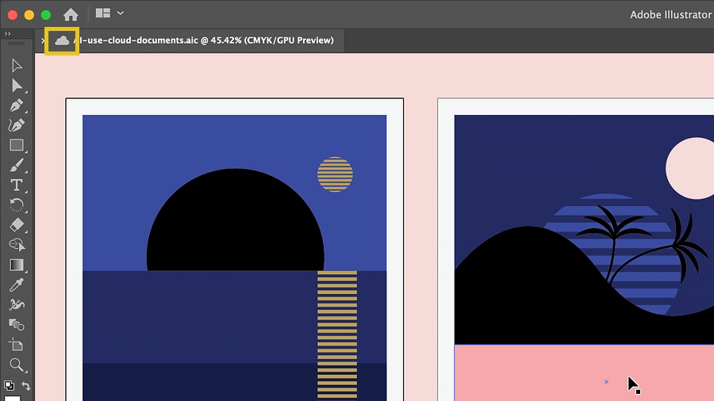Select the Rectangle tool
Image resolution: width=714 pixels, height=401 pixels.
pyautogui.click(x=17, y=145)
